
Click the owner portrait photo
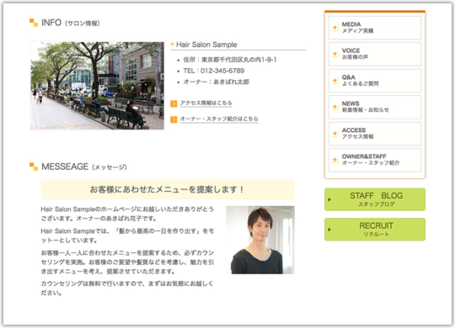260,240
